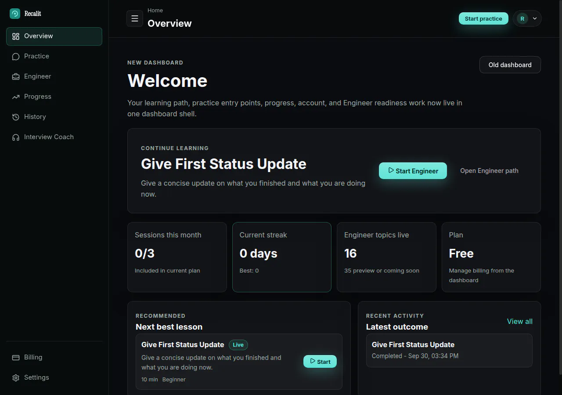This screenshot has height=395, width=562.
Task: Click the "35 preview or coming soon" text
Action: click(382, 271)
